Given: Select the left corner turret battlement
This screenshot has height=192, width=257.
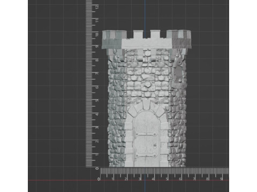Looking at the screenshot, I should pos(114,39).
